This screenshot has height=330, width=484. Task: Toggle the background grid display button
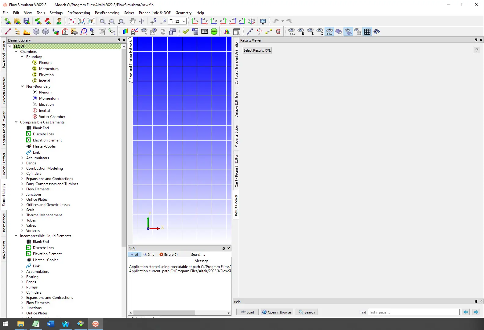367,31
